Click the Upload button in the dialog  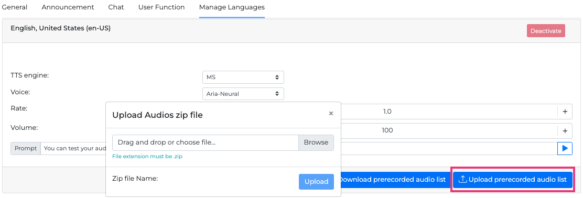[x=317, y=182]
